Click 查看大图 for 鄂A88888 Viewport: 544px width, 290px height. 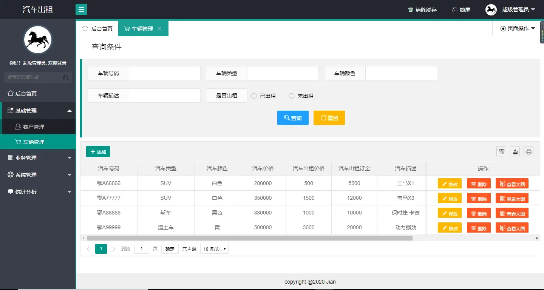click(x=512, y=213)
